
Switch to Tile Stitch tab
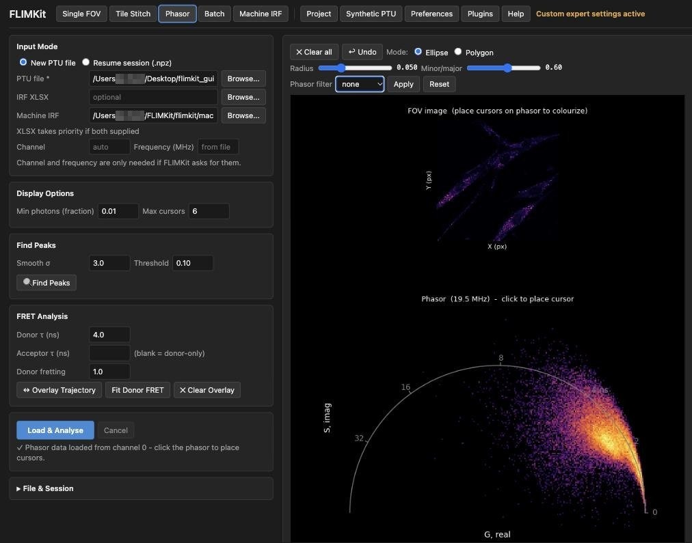click(x=133, y=14)
